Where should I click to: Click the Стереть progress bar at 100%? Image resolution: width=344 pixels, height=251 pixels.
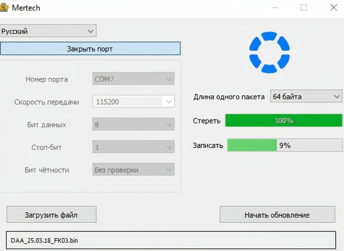click(284, 121)
